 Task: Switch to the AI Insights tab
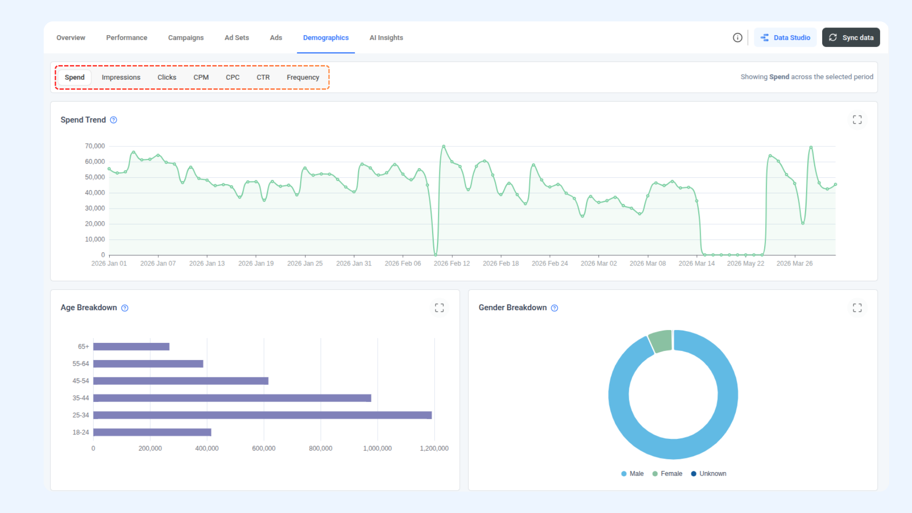click(x=386, y=38)
